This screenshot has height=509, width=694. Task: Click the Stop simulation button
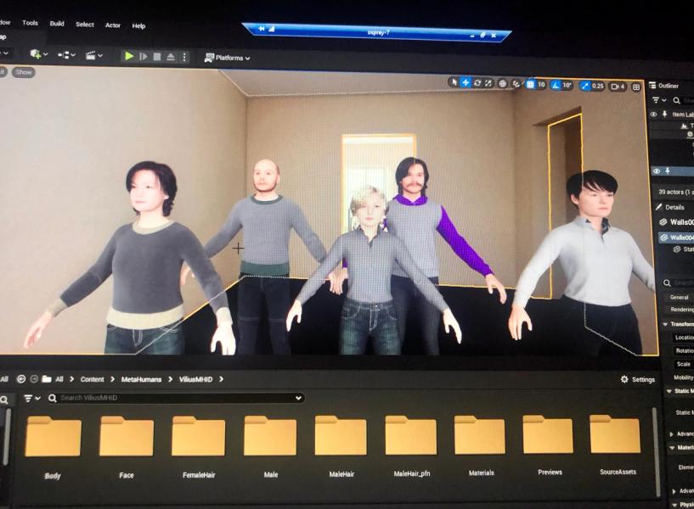156,57
